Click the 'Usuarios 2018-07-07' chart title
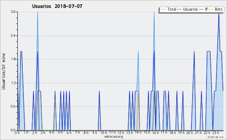This screenshot has width=227, height=140. (x=57, y=6)
